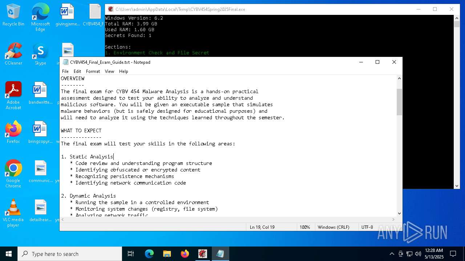Open File Explorer from taskbar

click(167, 254)
